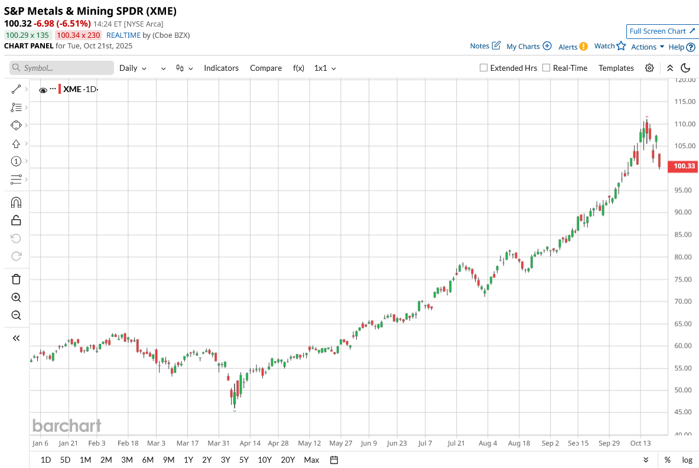Open Notes for this symbol
The width and height of the screenshot is (699, 468).
pos(485,46)
